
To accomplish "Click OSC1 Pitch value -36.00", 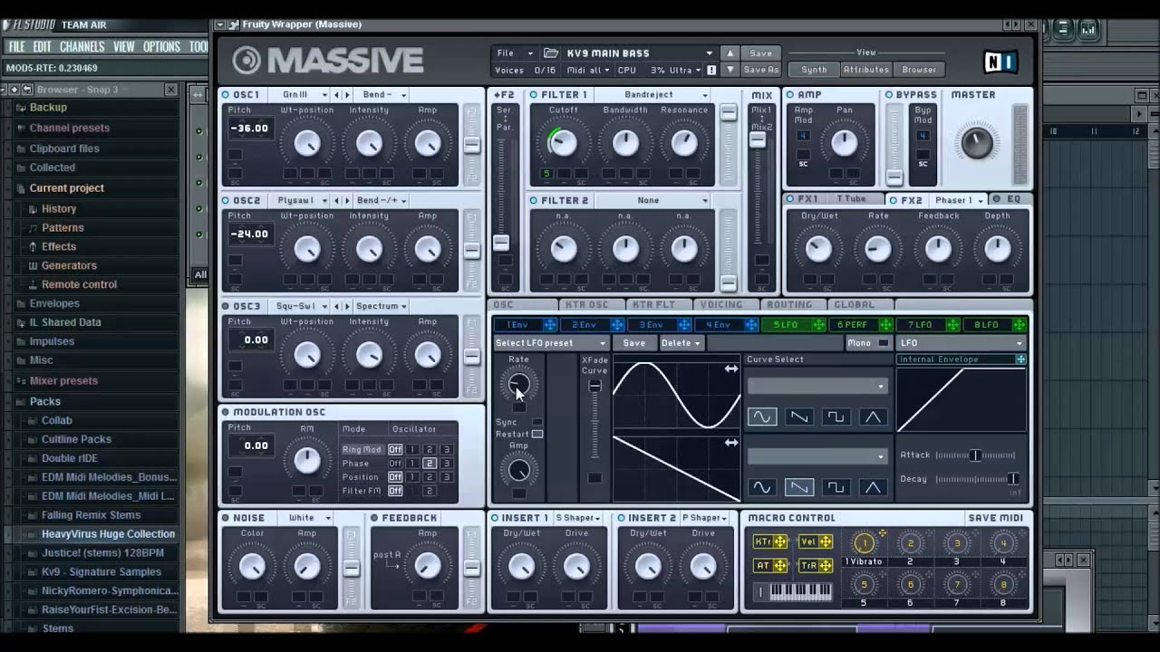I will [249, 129].
